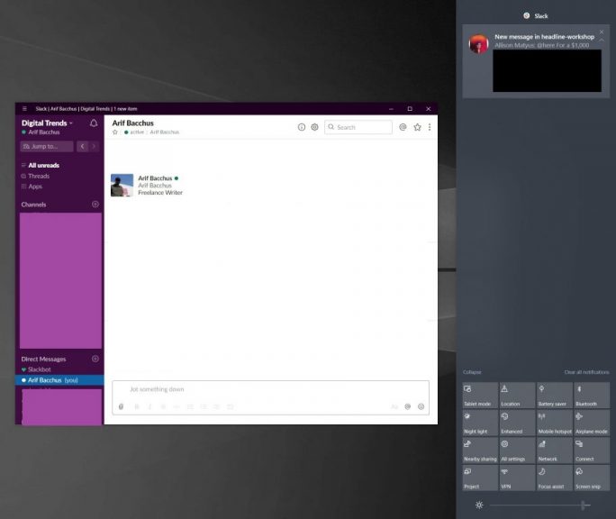Launch Screen snip

(x=592, y=478)
